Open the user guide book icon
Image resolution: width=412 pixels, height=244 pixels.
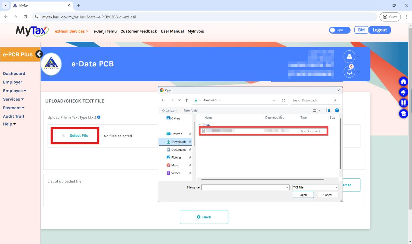(403, 103)
